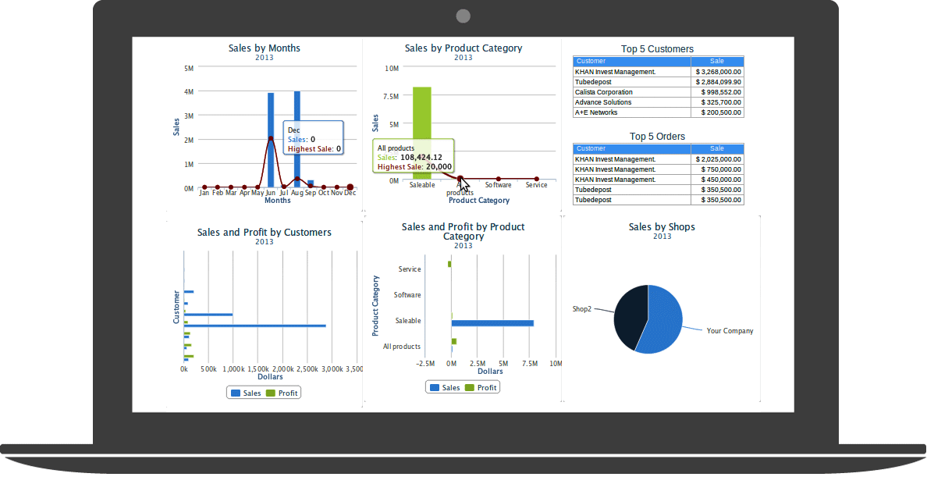Click the small September bar in Sales by Months
This screenshot has height=484, width=927.
[311, 184]
